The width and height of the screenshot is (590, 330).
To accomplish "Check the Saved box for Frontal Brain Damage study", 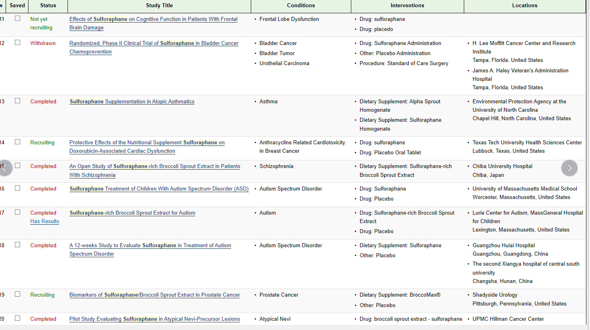I will pyautogui.click(x=18, y=18).
